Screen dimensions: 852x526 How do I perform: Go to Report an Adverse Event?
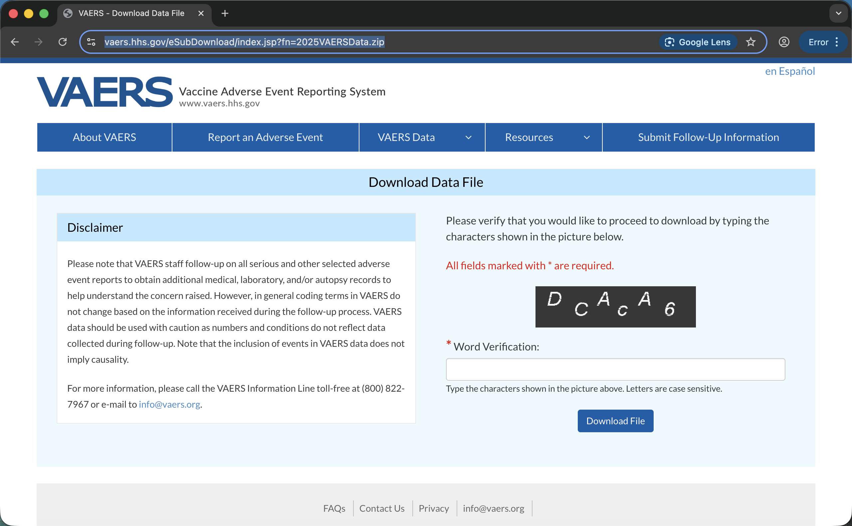point(265,137)
